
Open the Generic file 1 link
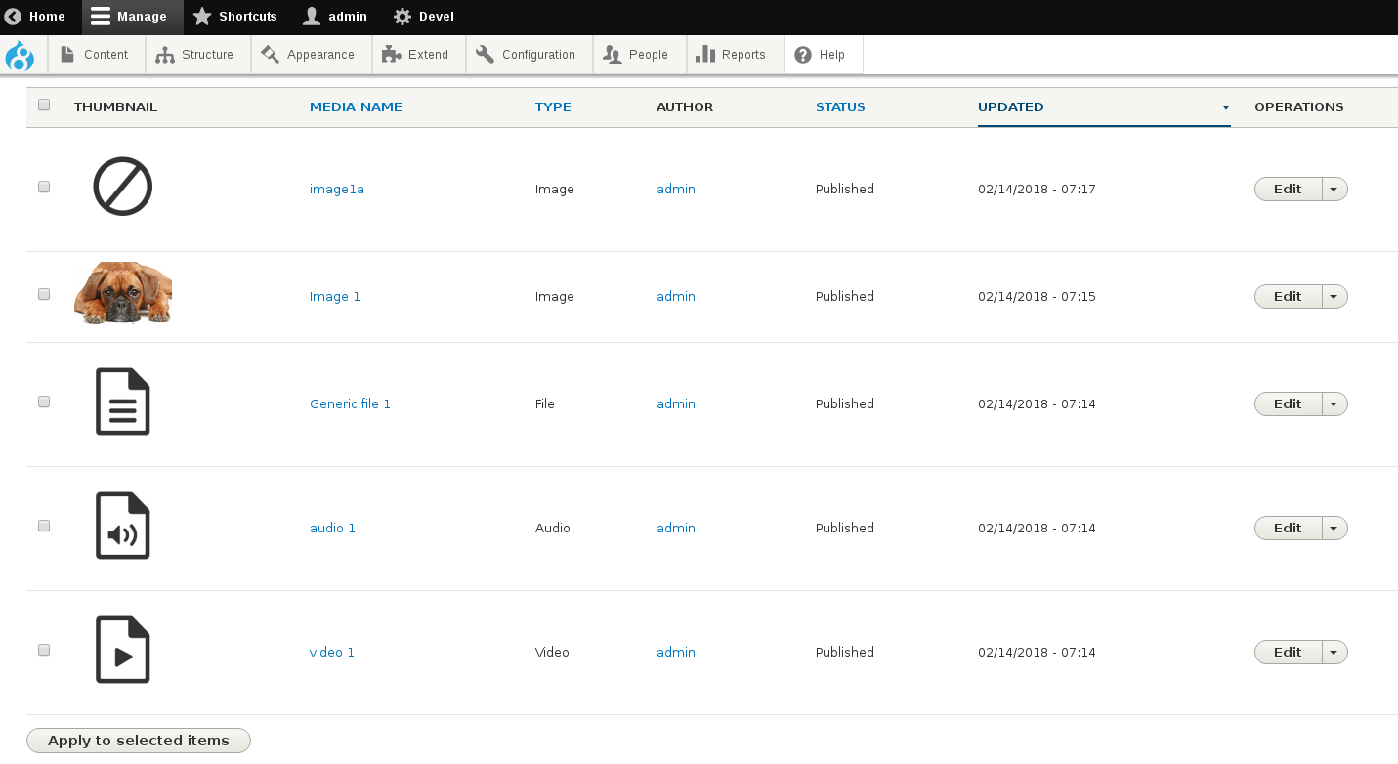click(350, 404)
